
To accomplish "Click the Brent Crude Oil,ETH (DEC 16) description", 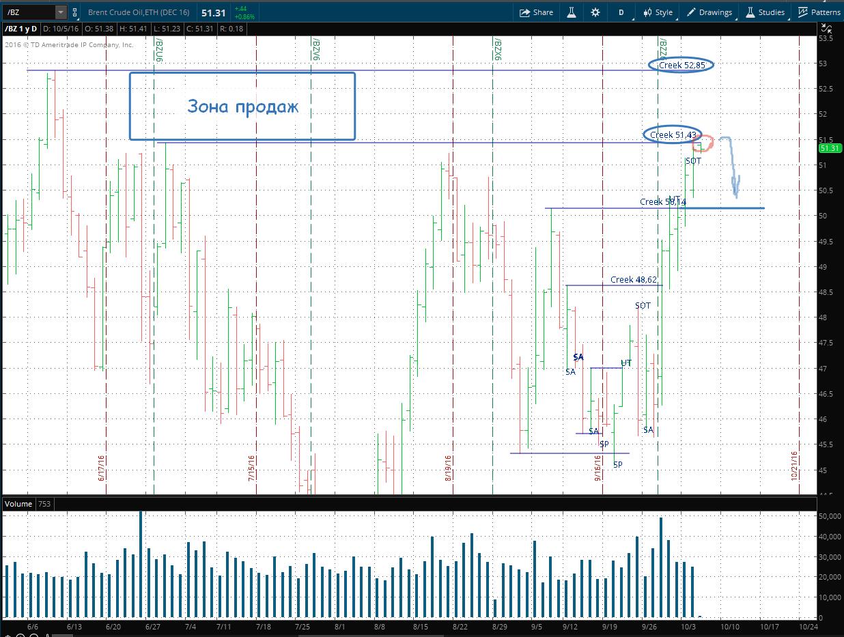I will point(139,12).
